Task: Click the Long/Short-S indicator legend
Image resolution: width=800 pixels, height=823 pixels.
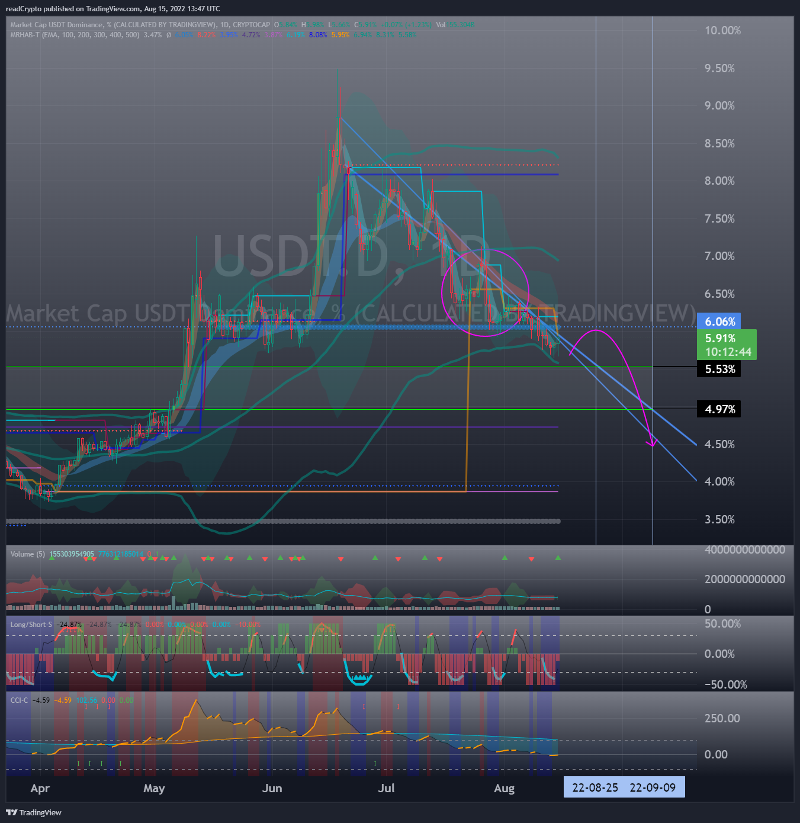Action: click(31, 625)
